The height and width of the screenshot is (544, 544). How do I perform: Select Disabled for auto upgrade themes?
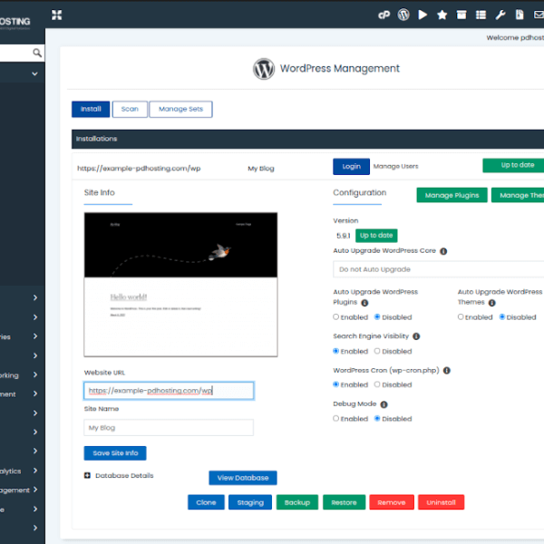click(x=502, y=316)
